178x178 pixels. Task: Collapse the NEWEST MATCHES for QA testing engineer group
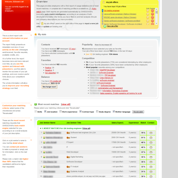[40, 128]
